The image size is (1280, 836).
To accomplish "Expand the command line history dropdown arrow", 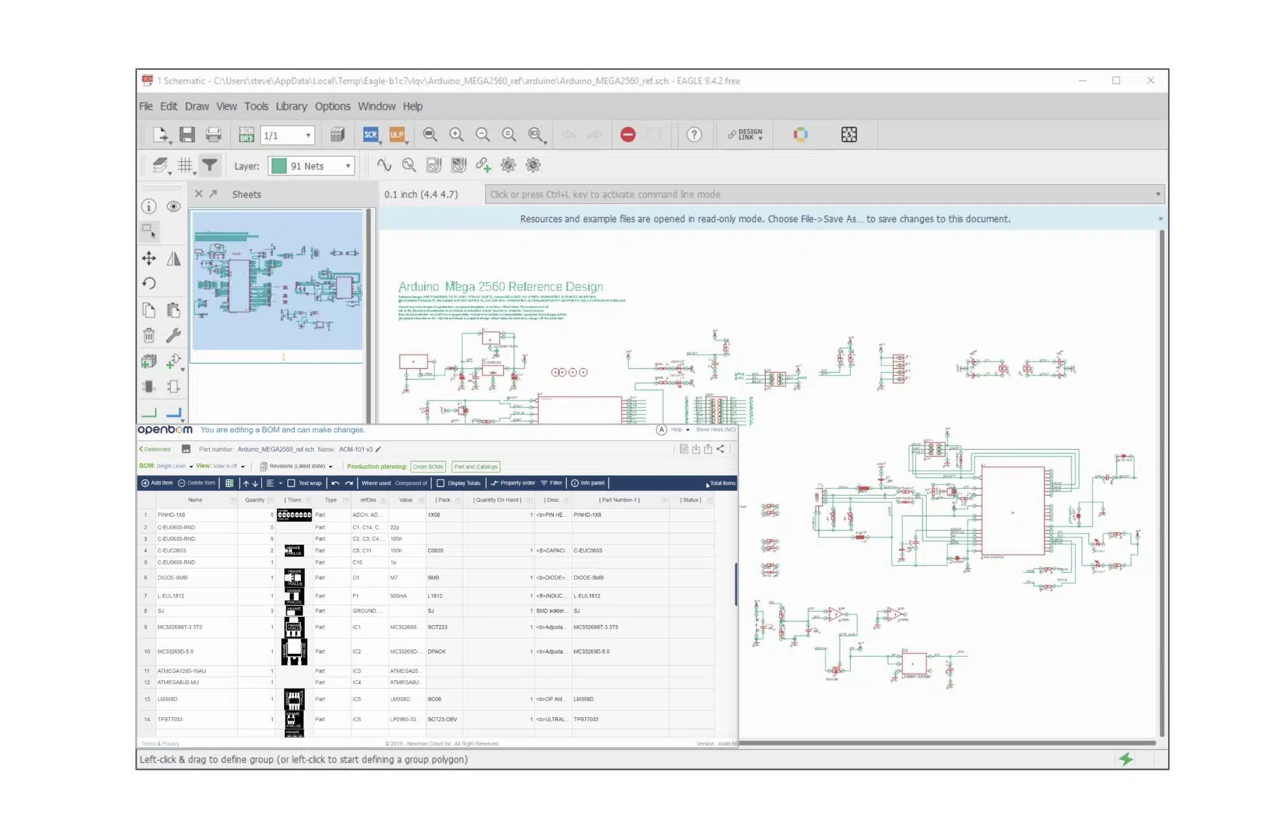I will pyautogui.click(x=1157, y=194).
